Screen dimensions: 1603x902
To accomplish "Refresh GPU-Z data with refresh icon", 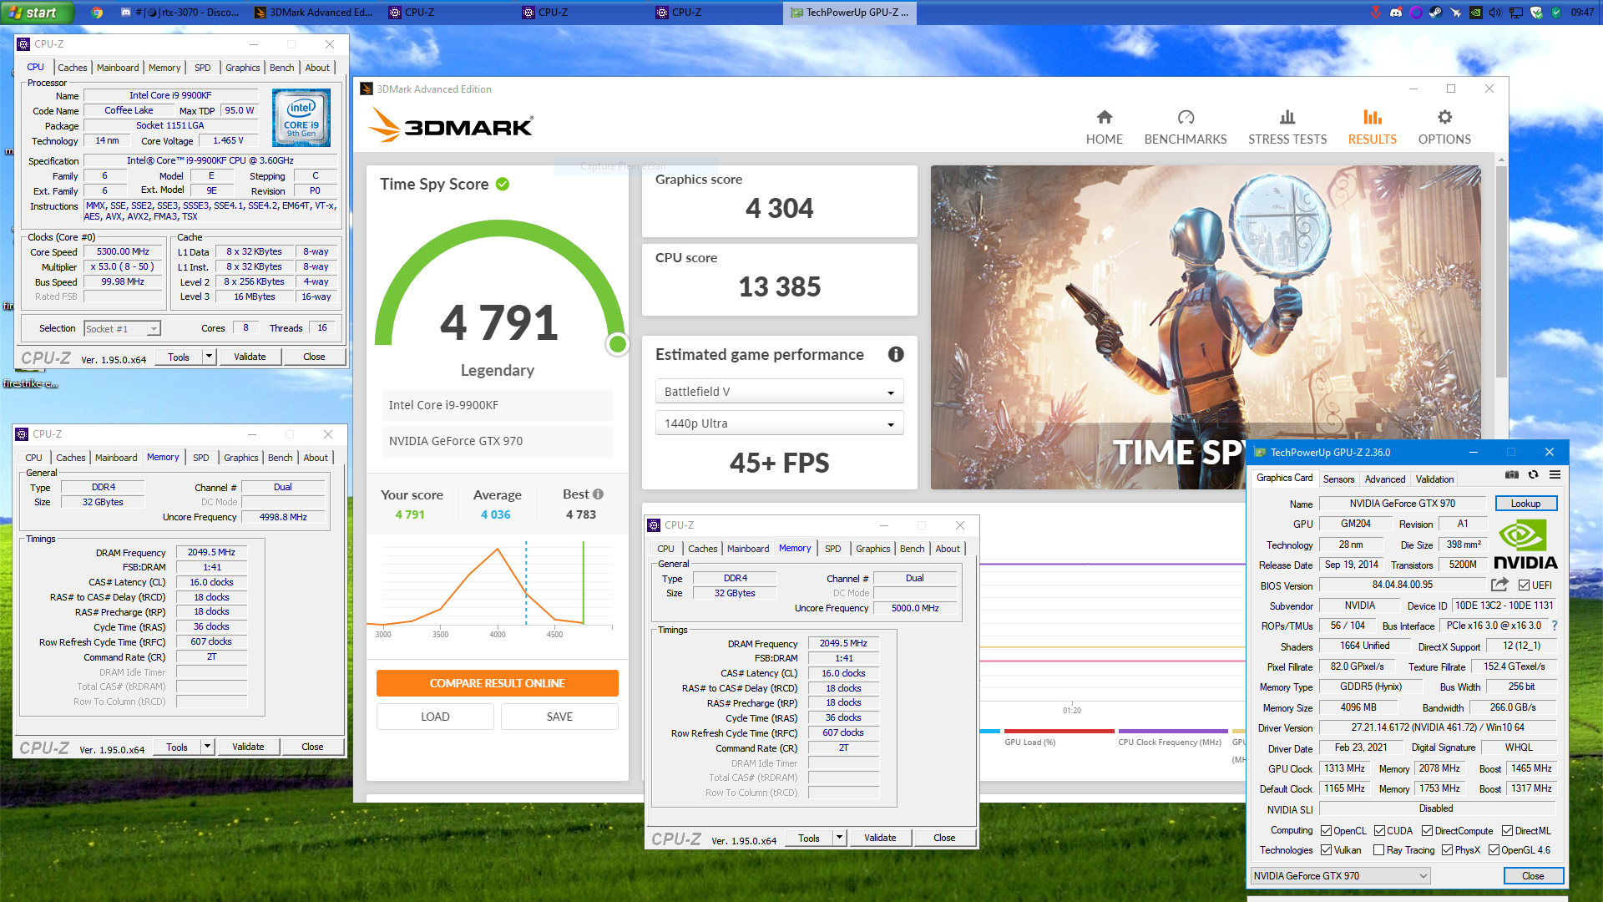I will tap(1533, 474).
